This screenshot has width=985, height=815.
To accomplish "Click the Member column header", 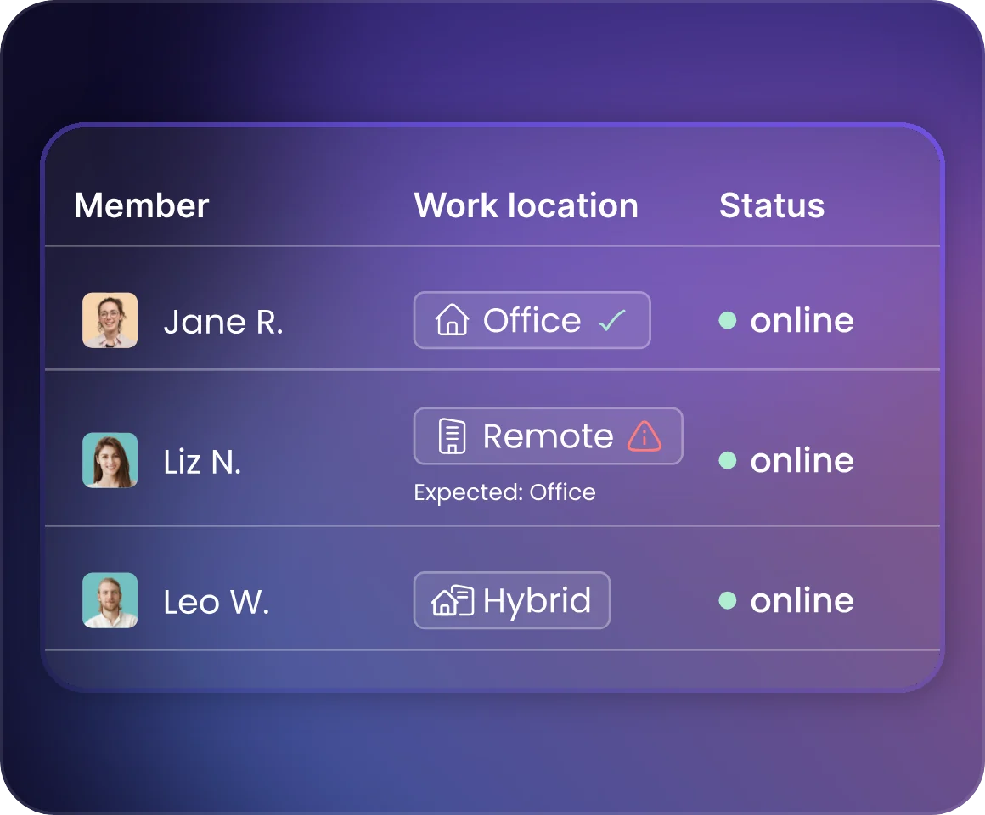I will coord(141,205).
